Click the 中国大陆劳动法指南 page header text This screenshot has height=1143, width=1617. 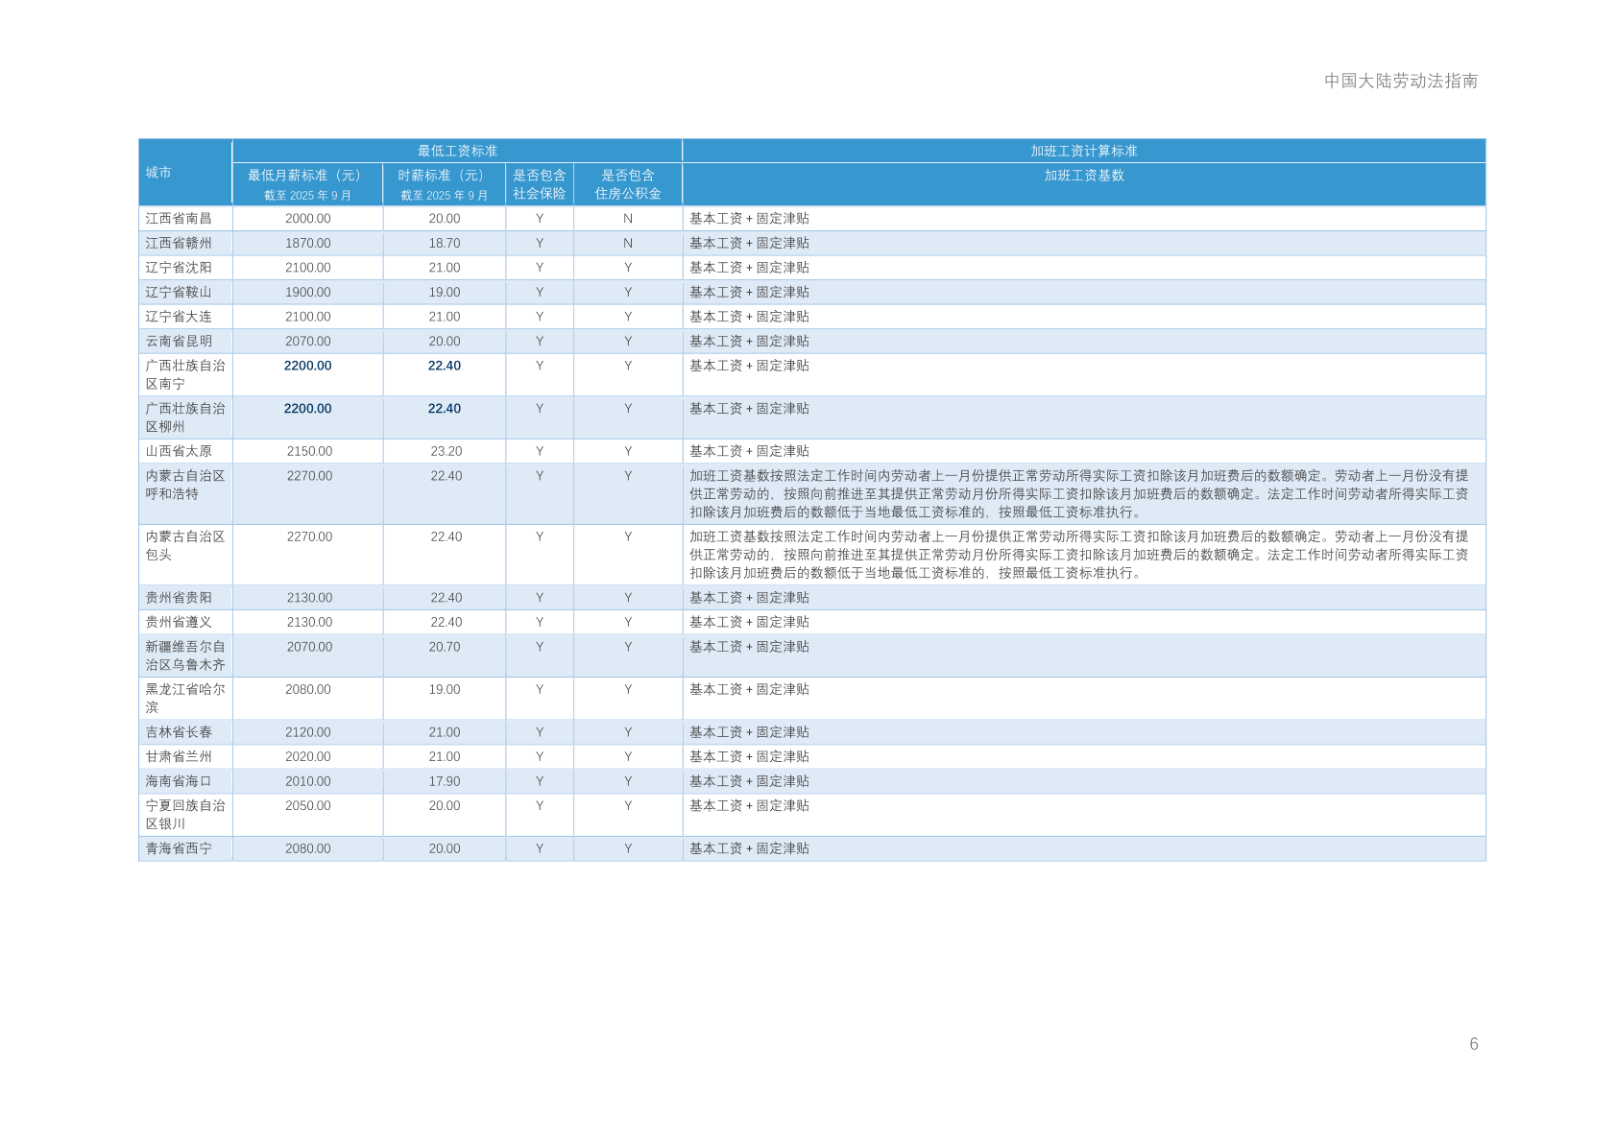tap(1400, 81)
